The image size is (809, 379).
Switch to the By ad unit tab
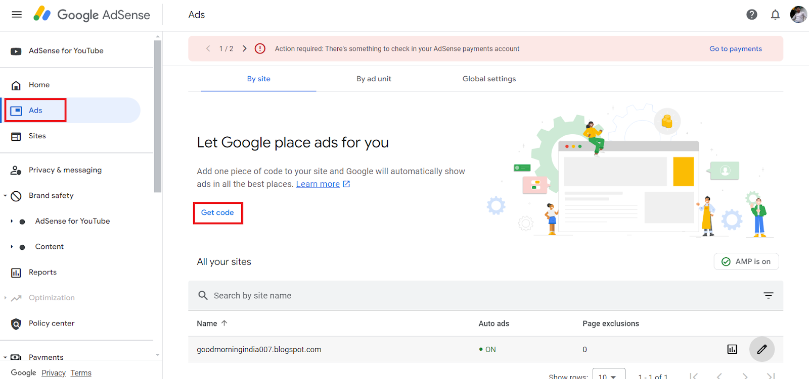(x=374, y=79)
